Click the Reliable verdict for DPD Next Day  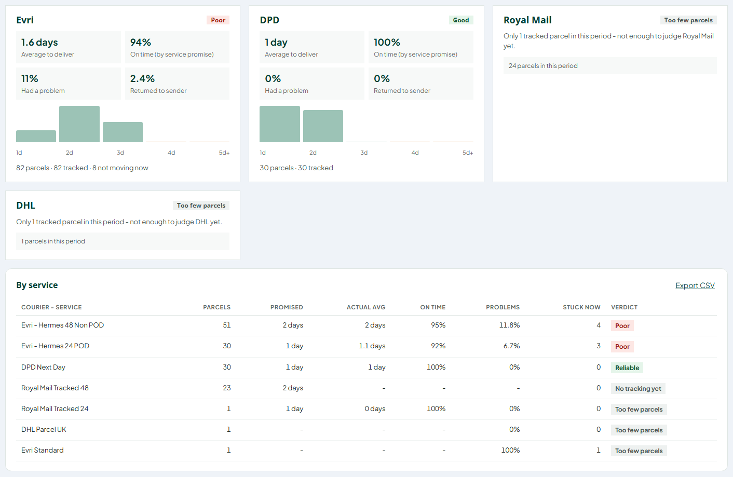[627, 368]
